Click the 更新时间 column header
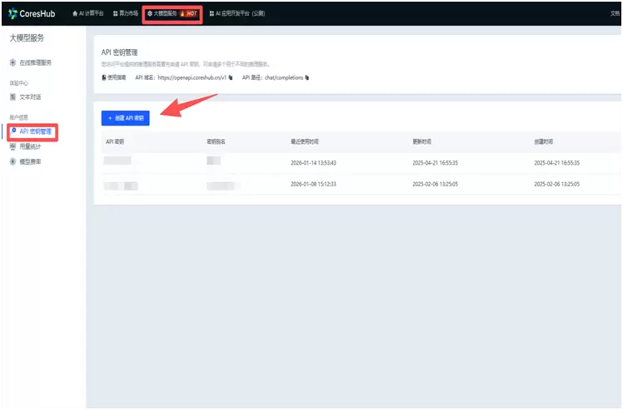The image size is (623, 410). click(423, 142)
